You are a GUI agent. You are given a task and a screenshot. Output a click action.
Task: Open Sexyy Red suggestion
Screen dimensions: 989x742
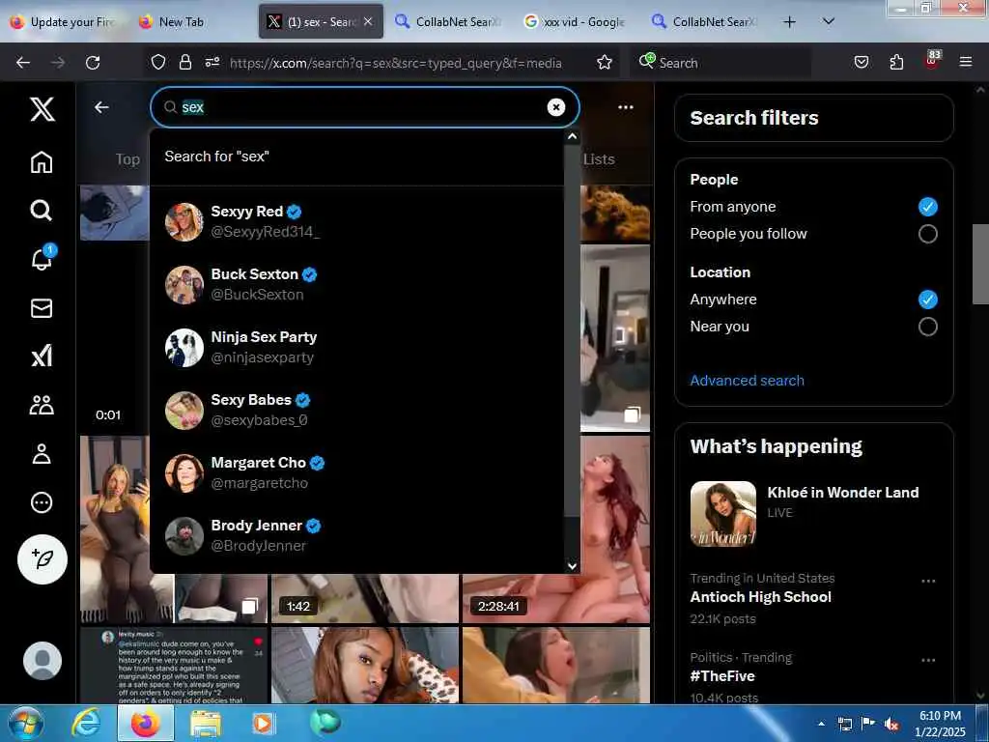(357, 221)
